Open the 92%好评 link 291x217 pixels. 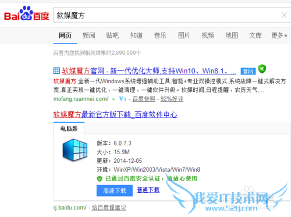click(172, 99)
